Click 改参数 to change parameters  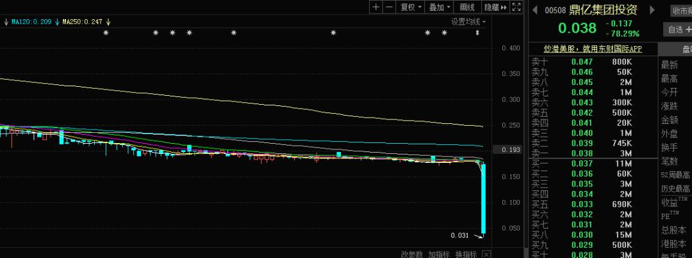[x=413, y=254]
